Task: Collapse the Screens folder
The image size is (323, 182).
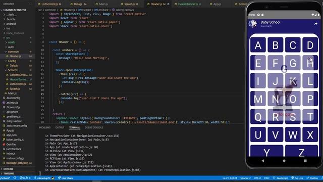Action: (13, 70)
